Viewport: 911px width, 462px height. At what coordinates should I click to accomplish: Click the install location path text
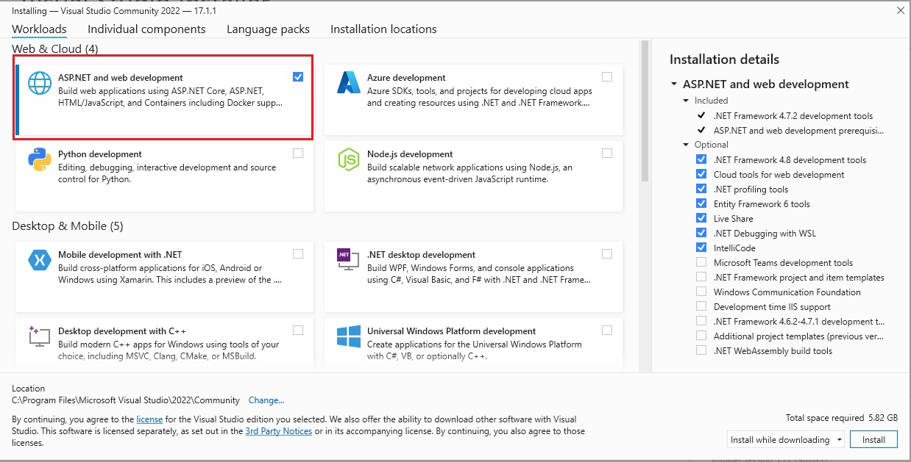tap(126, 400)
